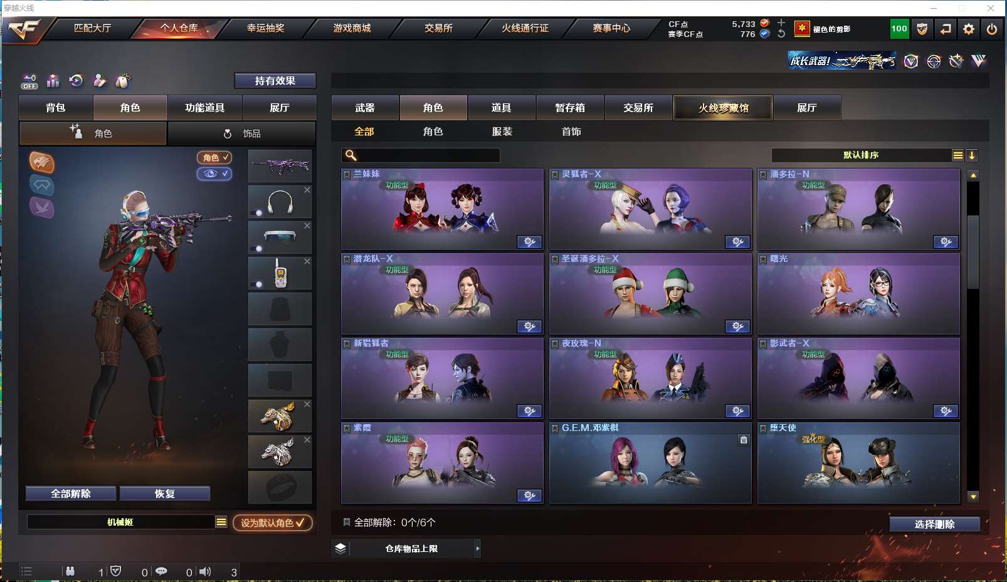This screenshot has height=582, width=1007.
Task: Click trash icon on G.E.M.邓紫棋 card
Action: pos(744,440)
